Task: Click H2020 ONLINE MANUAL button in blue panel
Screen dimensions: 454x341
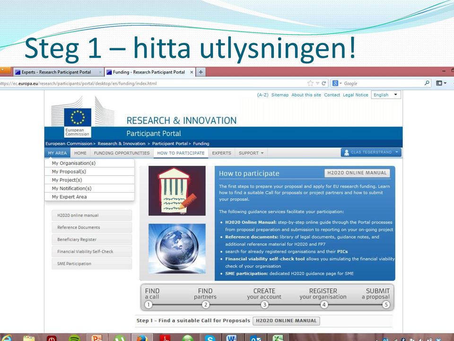Action: [357, 173]
